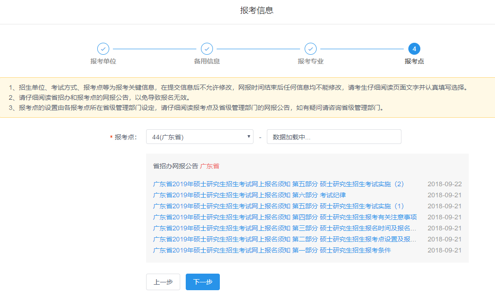
Task: Click the step 4 报考点 circle icon
Action: (x=414, y=49)
